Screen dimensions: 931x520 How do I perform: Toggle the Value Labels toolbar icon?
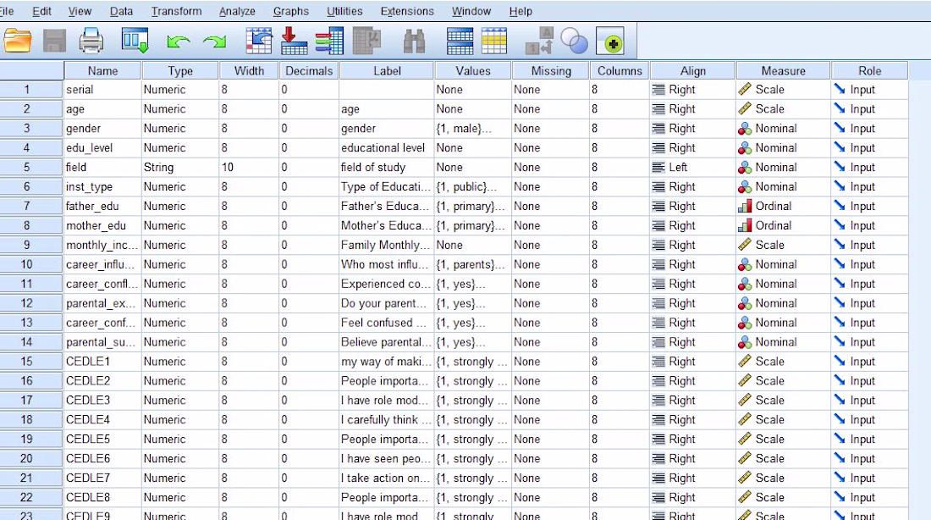[x=539, y=41]
